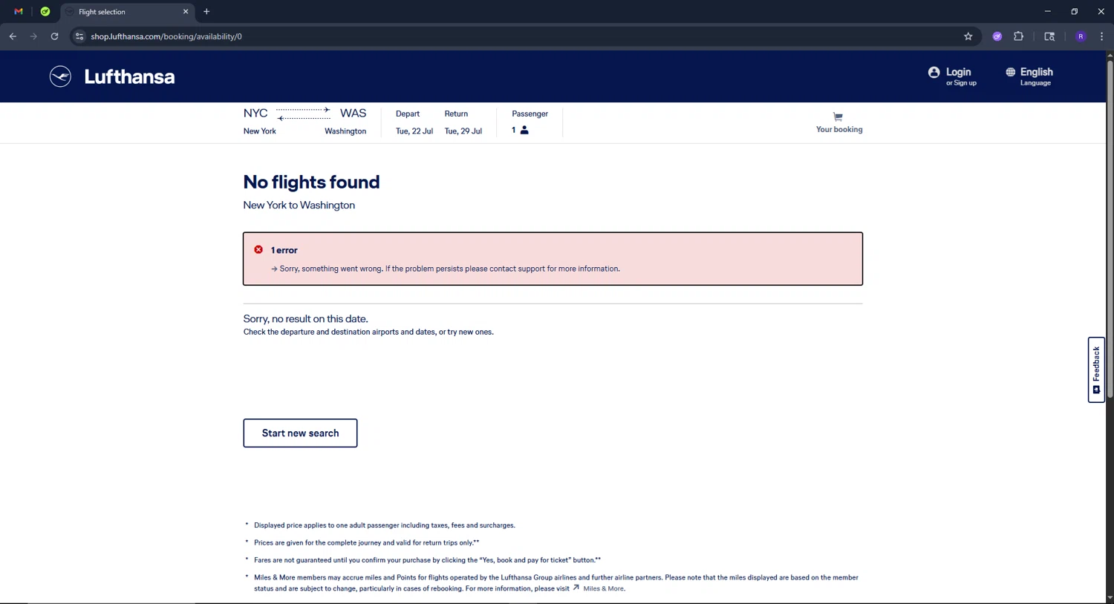Open the Chrome profile avatar
This screenshot has width=1114, height=604.
[1081, 36]
